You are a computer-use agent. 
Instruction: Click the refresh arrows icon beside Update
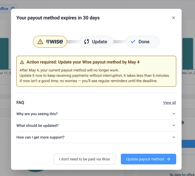tap(86, 42)
